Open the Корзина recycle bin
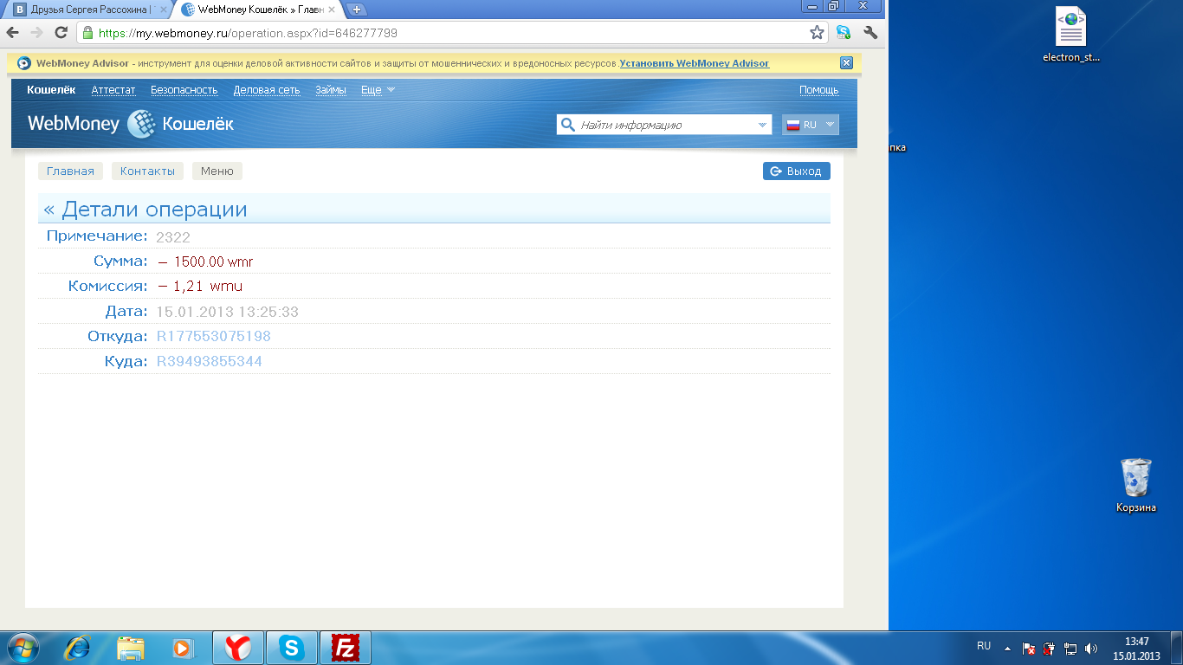The width and height of the screenshot is (1183, 665). tap(1136, 485)
